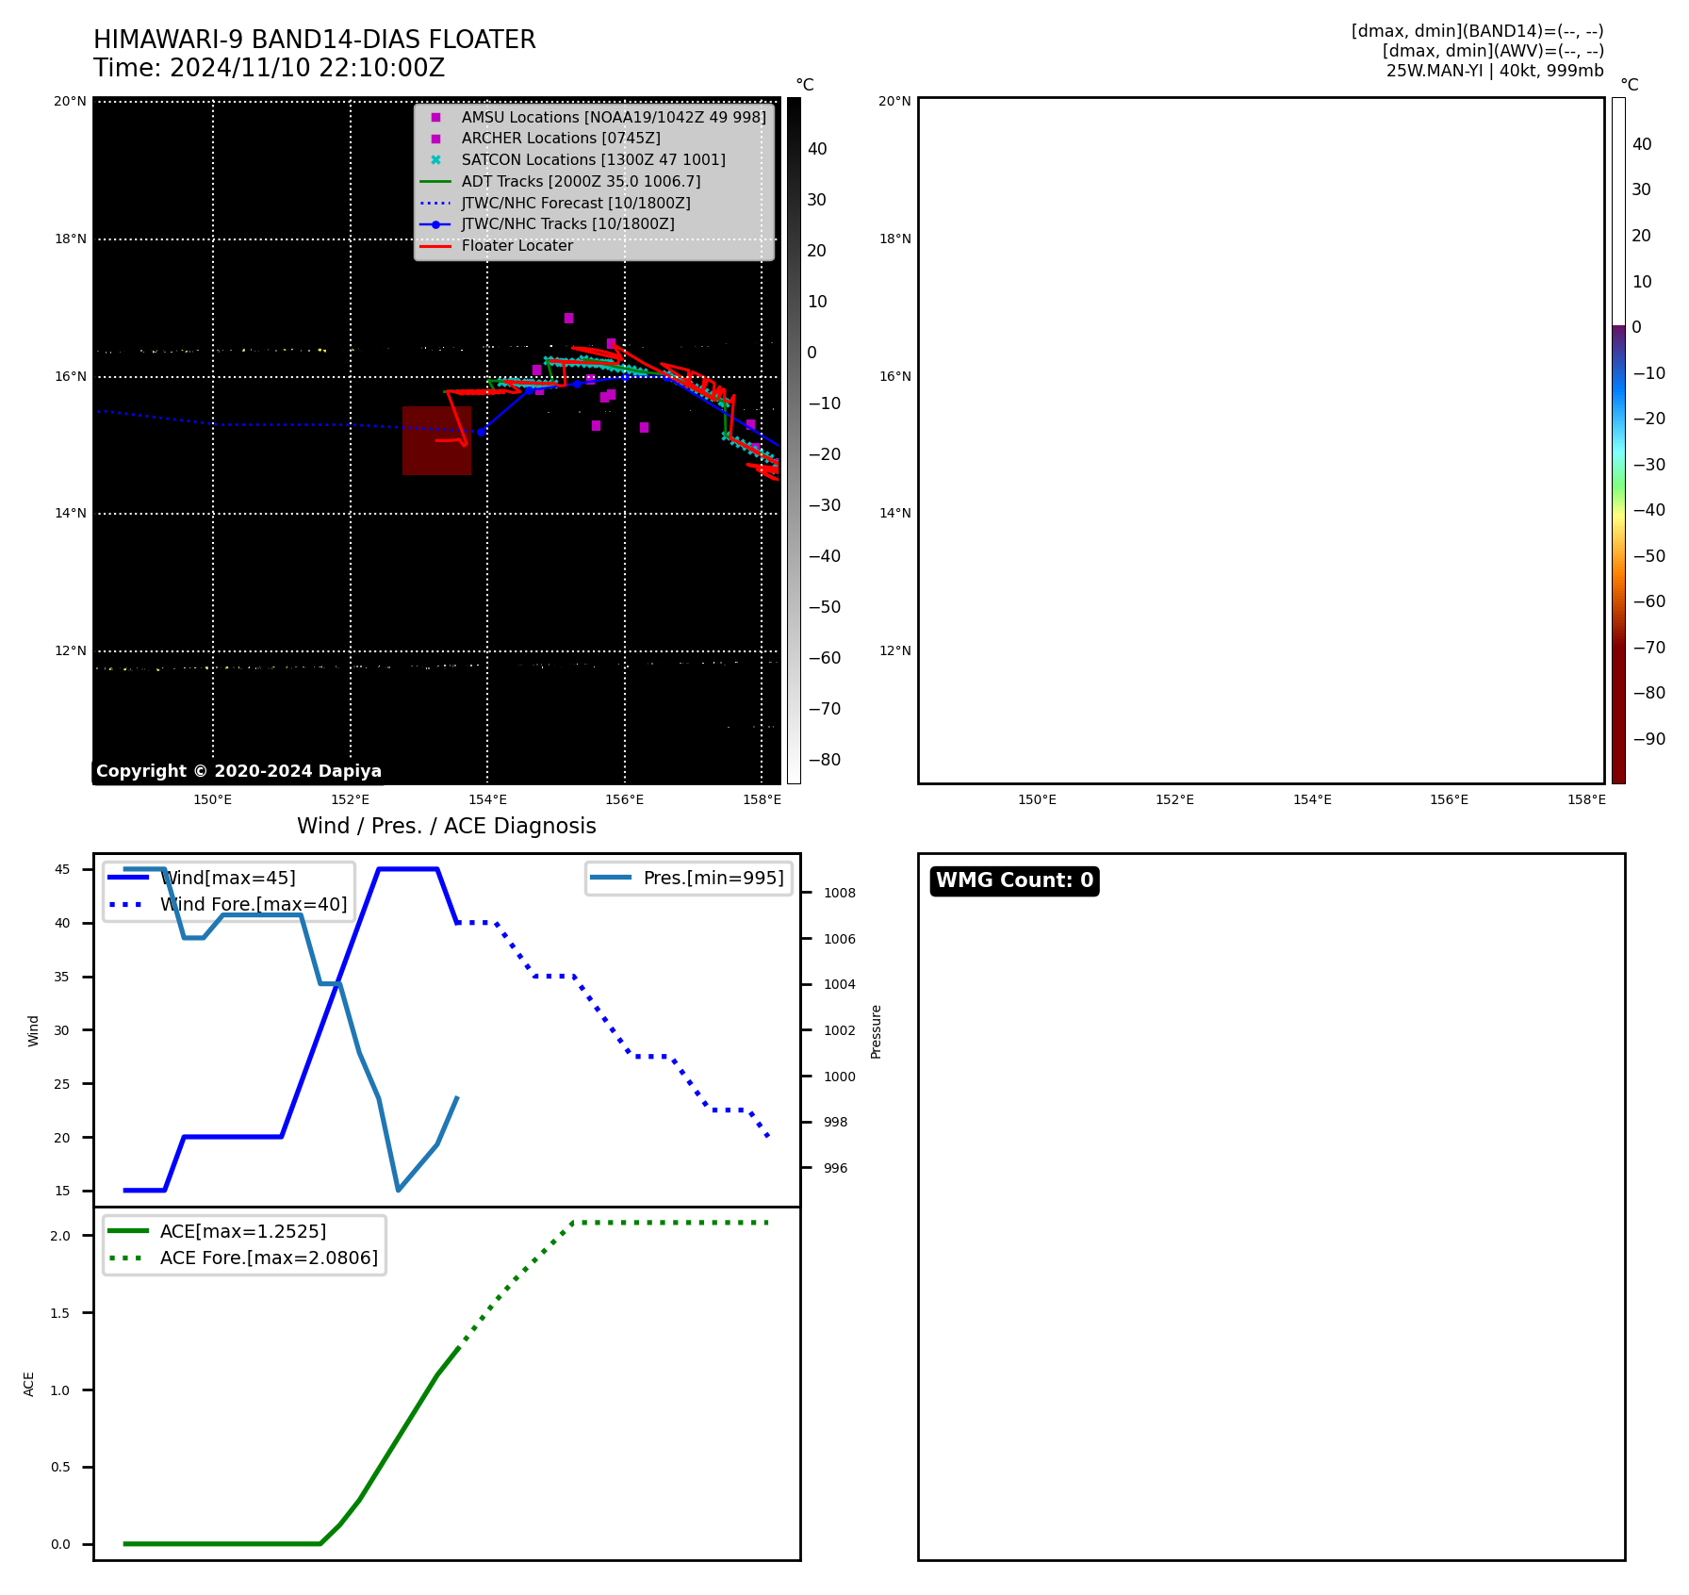
Task: Click the grayscale temperature colorbar
Action: pos(794,440)
